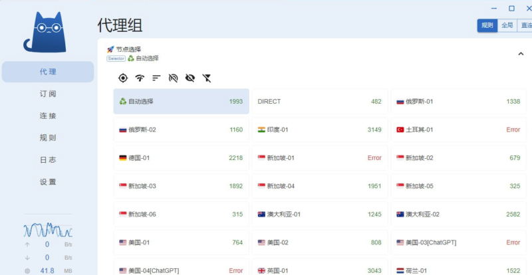Select the 自动选择 node

(x=181, y=102)
